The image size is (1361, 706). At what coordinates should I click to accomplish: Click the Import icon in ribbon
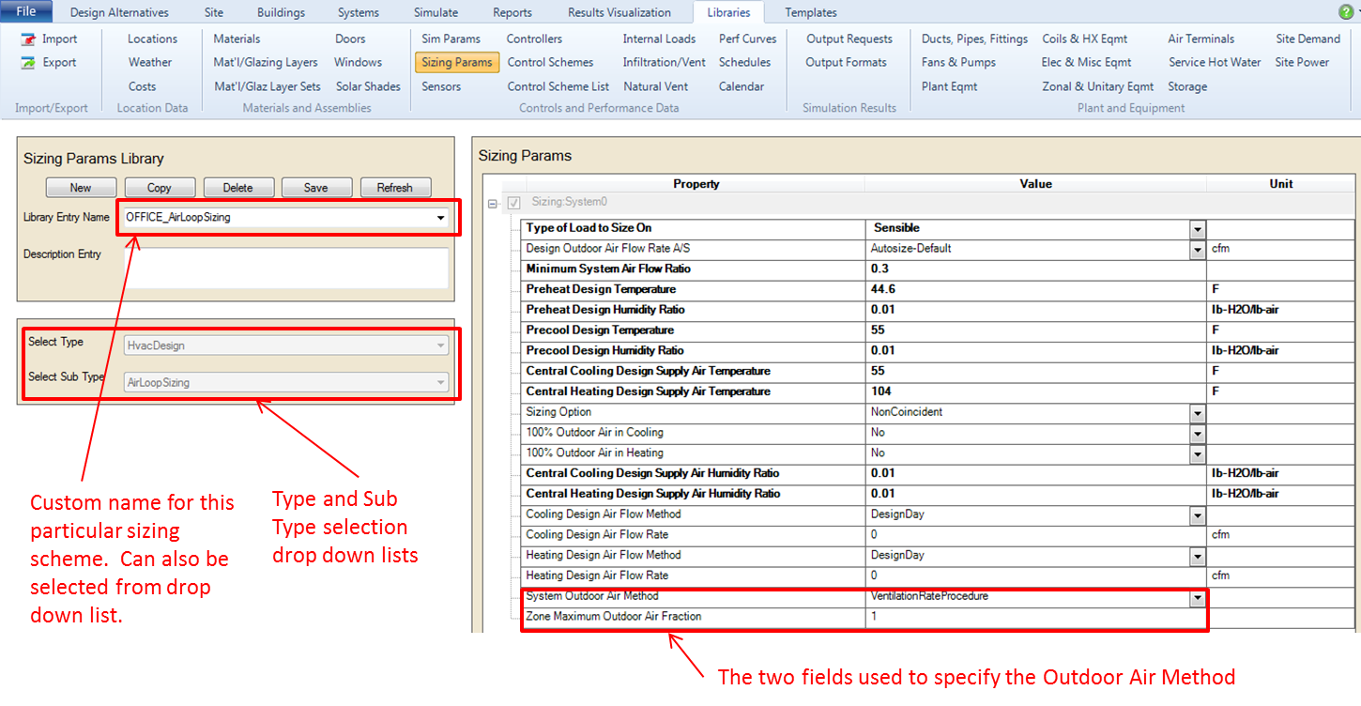pyautogui.click(x=27, y=39)
